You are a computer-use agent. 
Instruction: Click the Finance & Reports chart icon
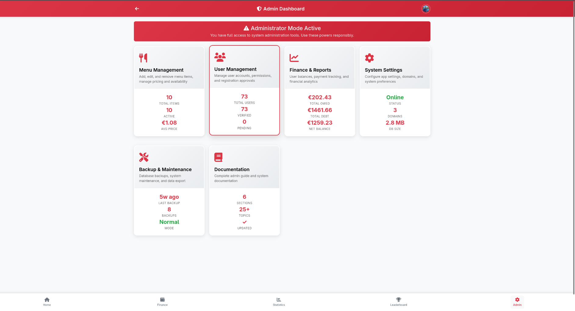(294, 58)
